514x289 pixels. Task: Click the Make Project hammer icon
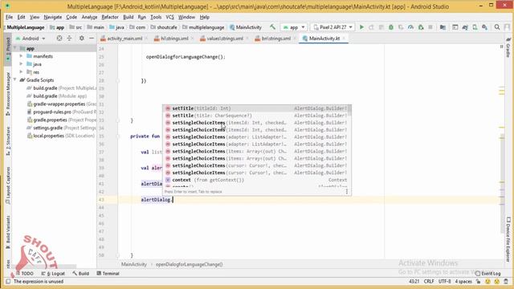click(273, 27)
